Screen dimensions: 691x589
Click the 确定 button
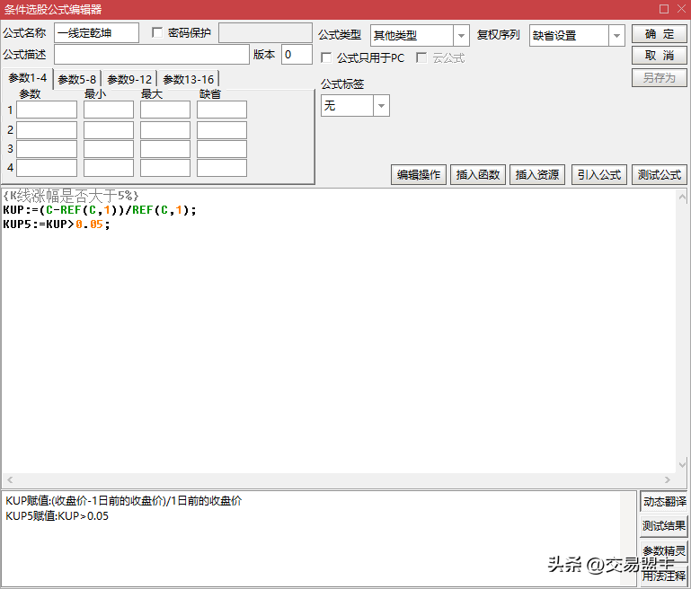point(660,34)
